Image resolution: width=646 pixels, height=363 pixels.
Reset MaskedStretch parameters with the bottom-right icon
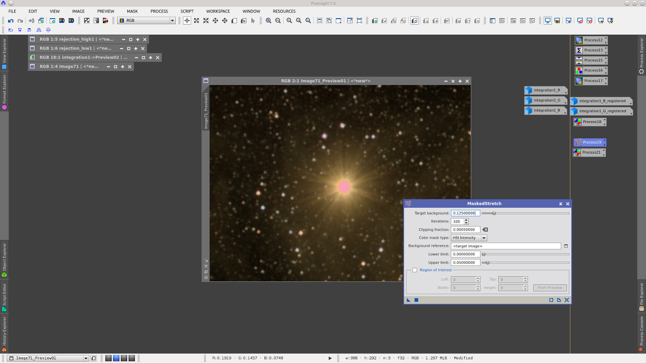click(x=567, y=300)
